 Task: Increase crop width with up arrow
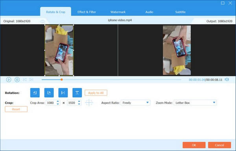[x=58, y=102]
